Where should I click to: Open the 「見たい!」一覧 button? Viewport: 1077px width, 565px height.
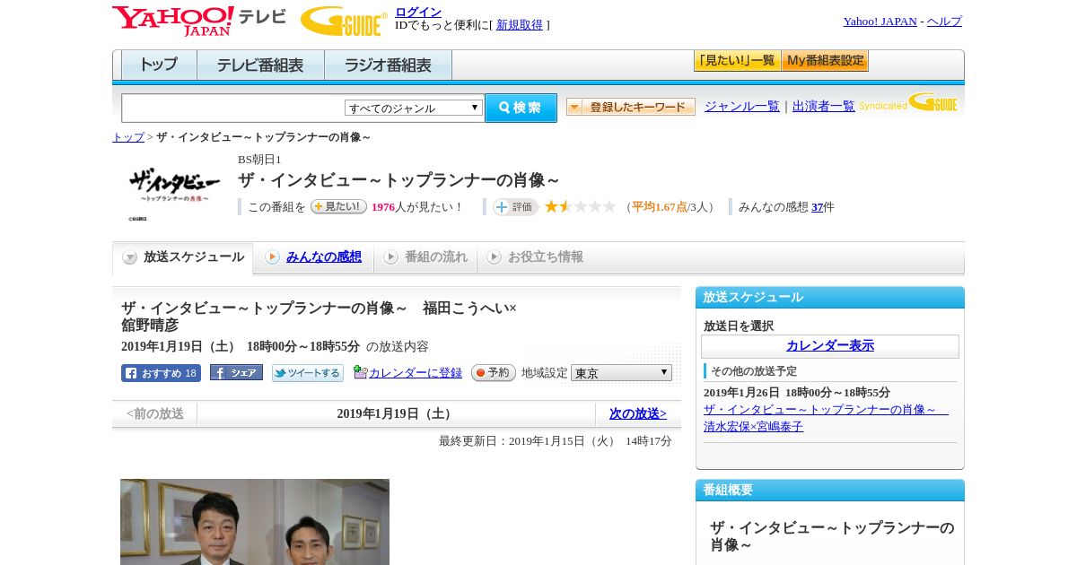[x=737, y=61]
